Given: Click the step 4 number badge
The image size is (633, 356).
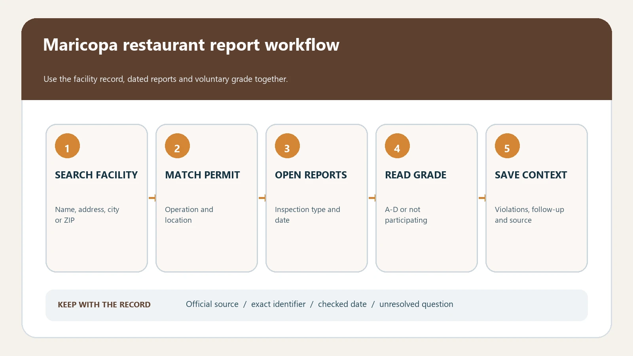Looking at the screenshot, I should coord(397,146).
